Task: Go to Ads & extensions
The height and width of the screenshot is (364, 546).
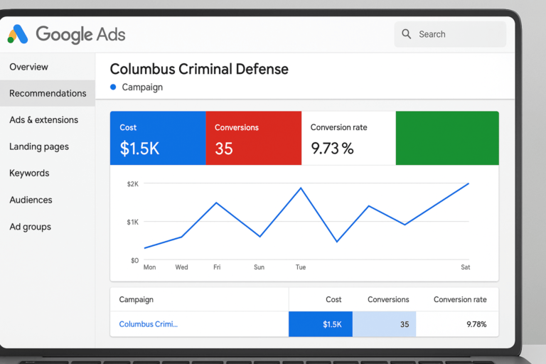Action: click(44, 120)
